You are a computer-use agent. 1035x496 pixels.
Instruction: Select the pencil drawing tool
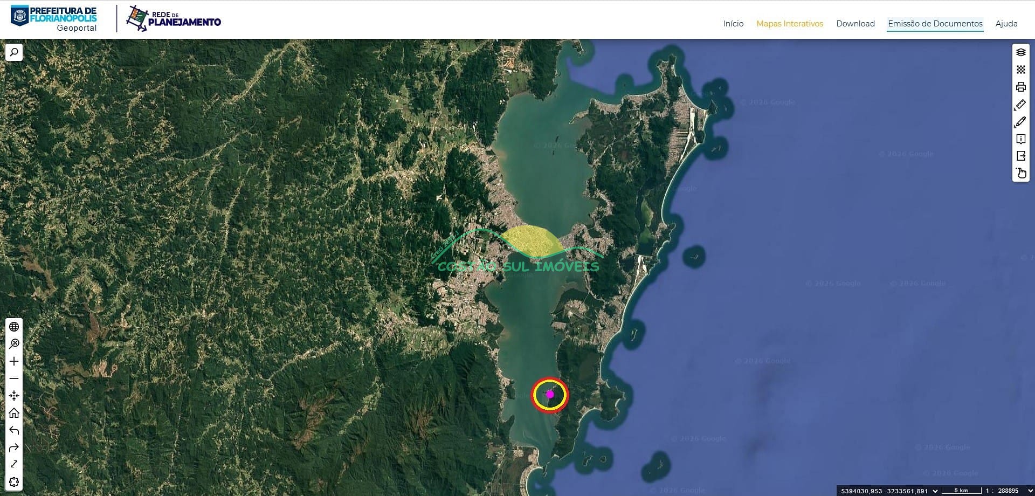pyautogui.click(x=1020, y=122)
